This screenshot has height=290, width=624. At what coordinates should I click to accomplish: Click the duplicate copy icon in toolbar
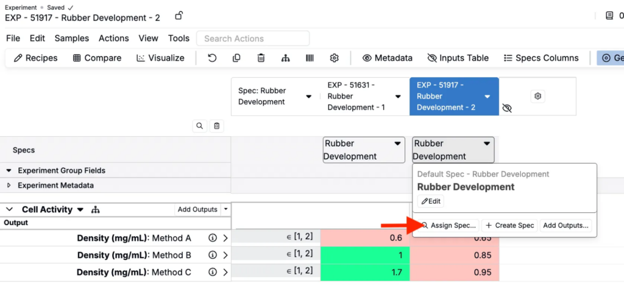point(236,58)
